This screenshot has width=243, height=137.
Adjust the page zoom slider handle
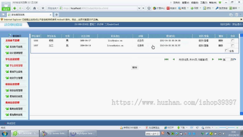coord(227,128)
